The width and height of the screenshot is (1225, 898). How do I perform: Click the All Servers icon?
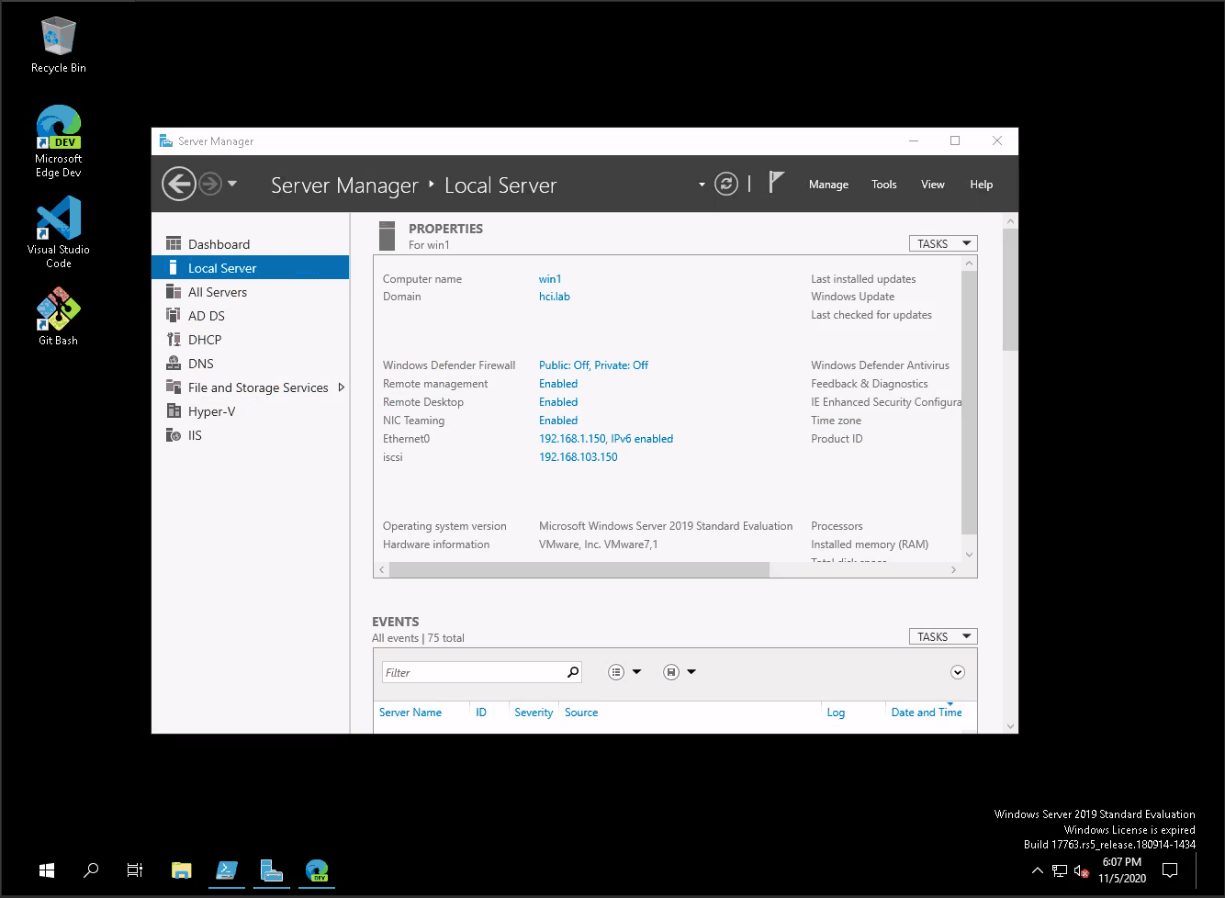(x=173, y=292)
